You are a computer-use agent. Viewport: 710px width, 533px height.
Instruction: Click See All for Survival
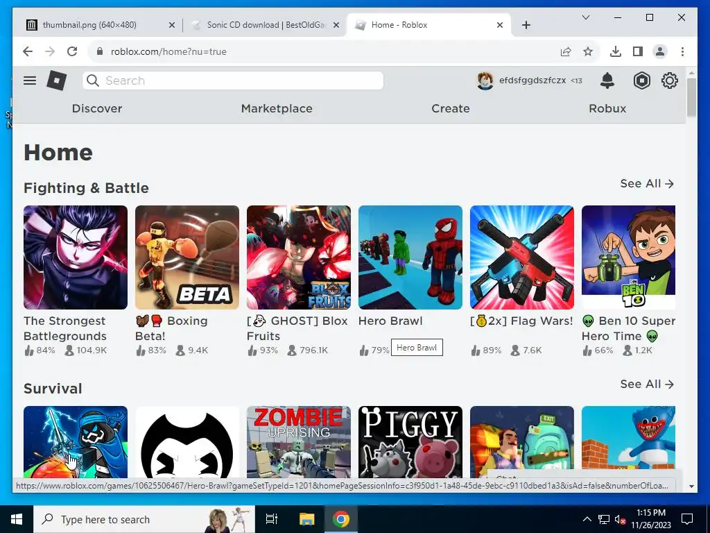click(647, 384)
